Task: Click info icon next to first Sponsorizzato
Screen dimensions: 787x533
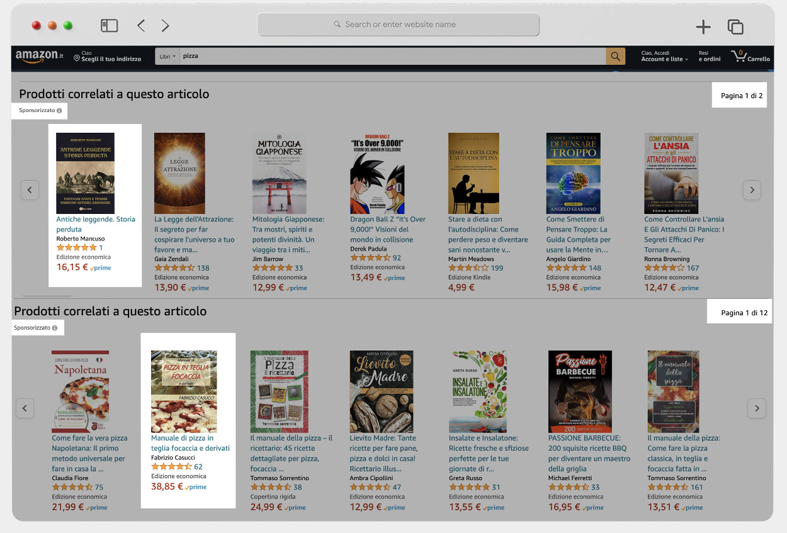Action: (x=59, y=111)
